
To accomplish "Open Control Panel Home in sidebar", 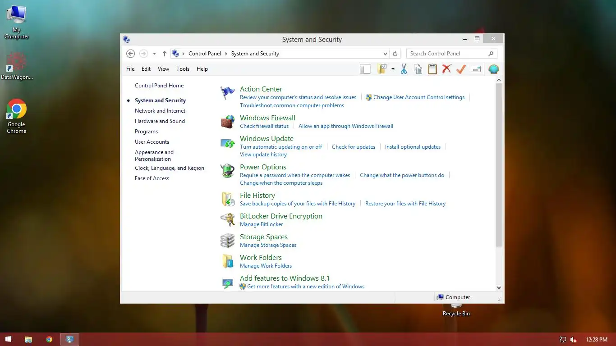I will [159, 86].
